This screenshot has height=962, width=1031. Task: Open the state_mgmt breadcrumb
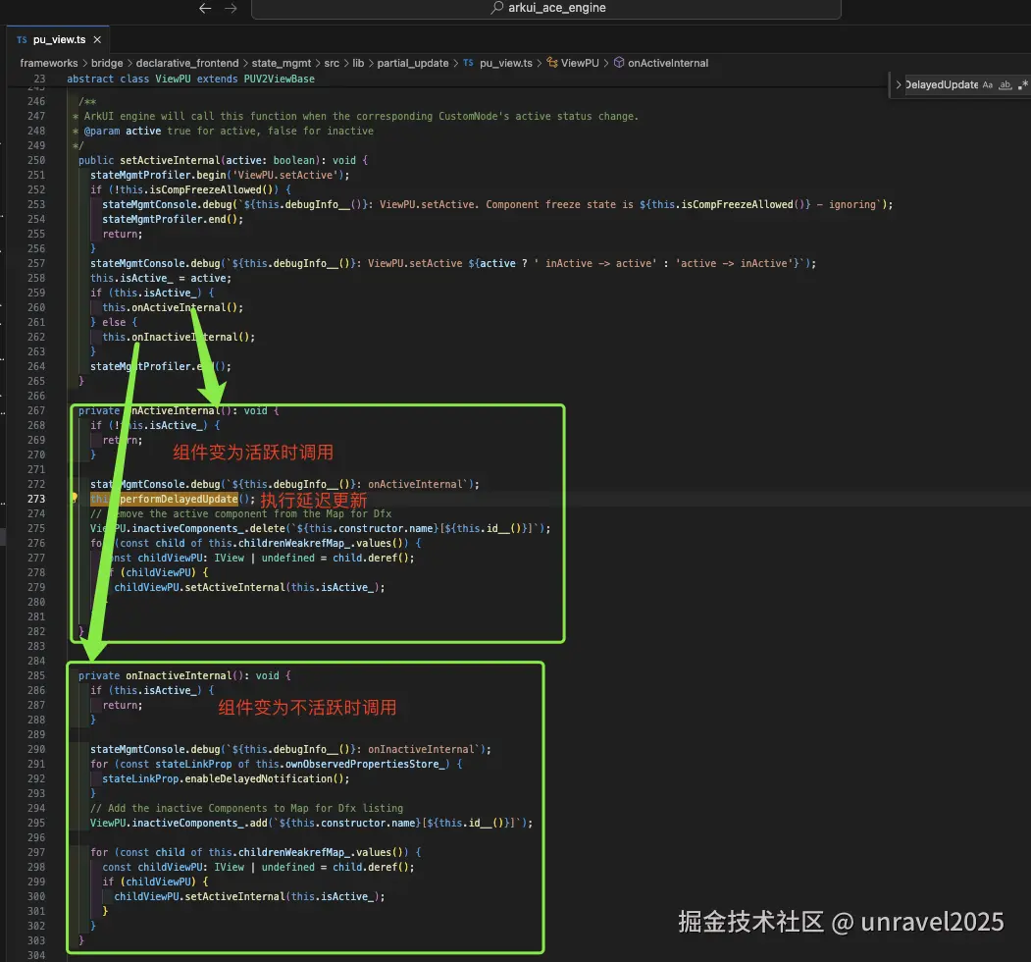click(282, 63)
